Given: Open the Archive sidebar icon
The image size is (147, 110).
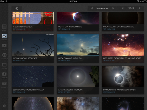Looking at the screenshot, I should point(4,83).
